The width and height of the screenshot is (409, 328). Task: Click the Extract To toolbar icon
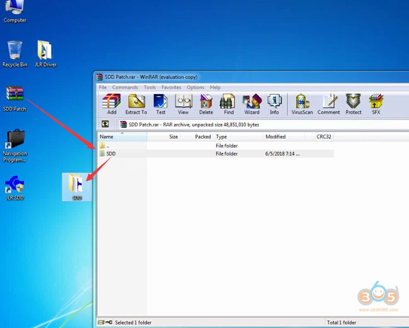click(x=136, y=104)
